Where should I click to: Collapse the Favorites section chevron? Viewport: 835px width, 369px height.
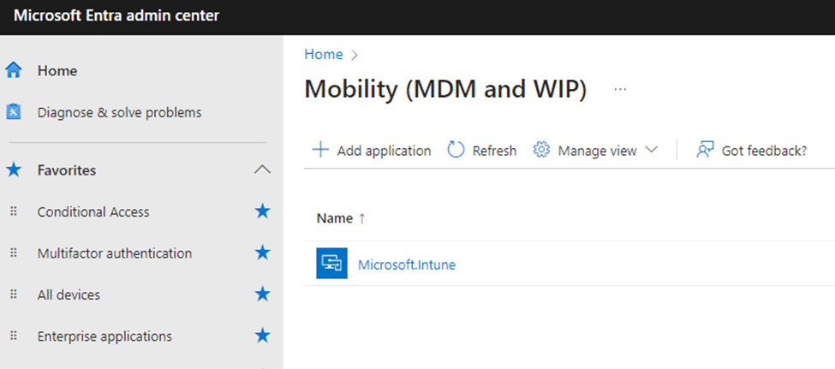coord(263,170)
